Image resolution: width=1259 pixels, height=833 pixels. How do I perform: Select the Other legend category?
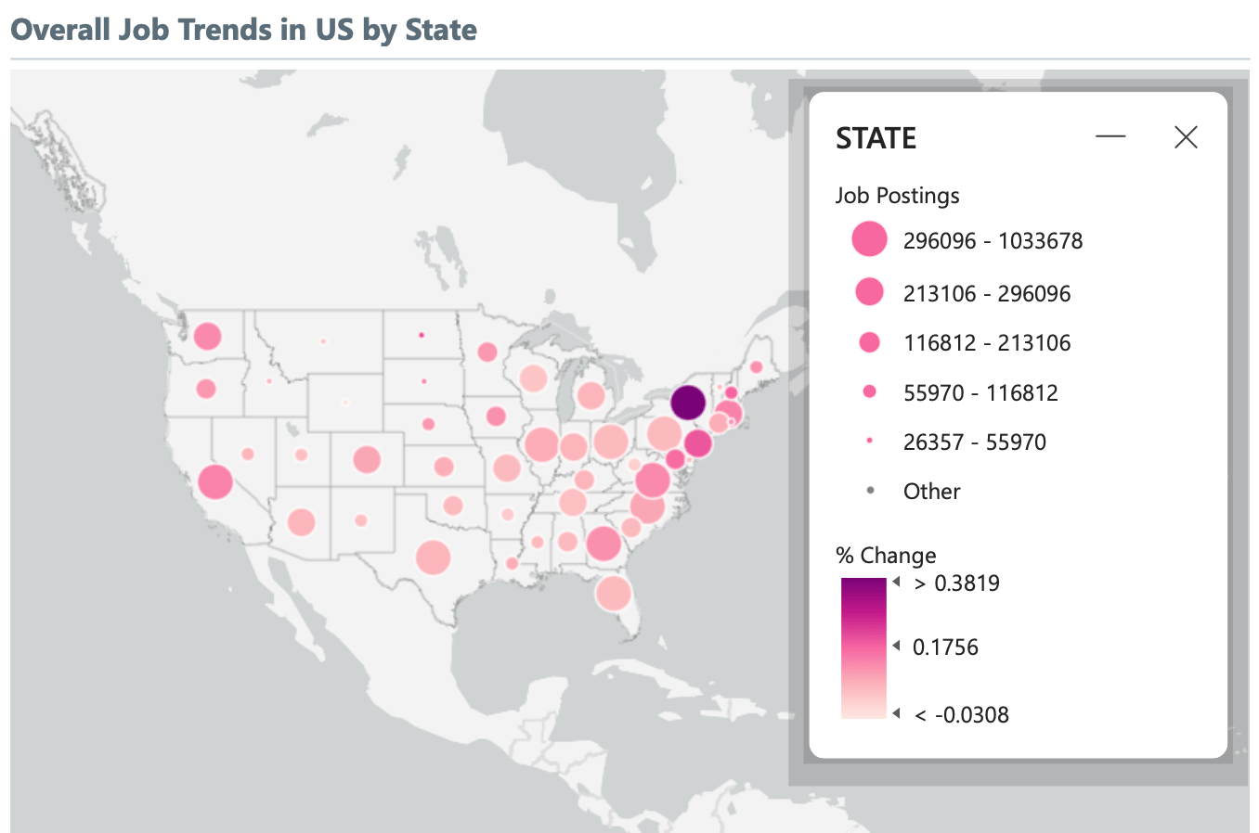click(914, 491)
